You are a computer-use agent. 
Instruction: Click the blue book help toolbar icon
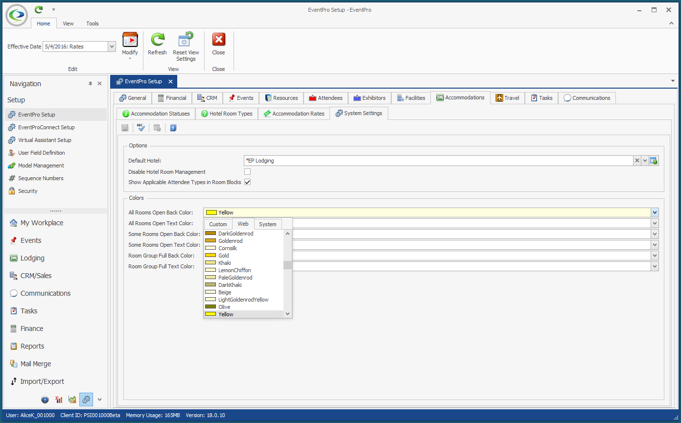pos(173,128)
